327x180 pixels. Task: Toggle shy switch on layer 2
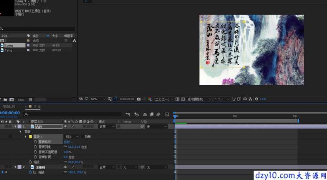(65, 167)
